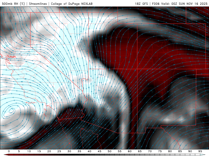Click the colorbar value label '0'
Viewport: 209px width, 156px height.
click(9, 151)
